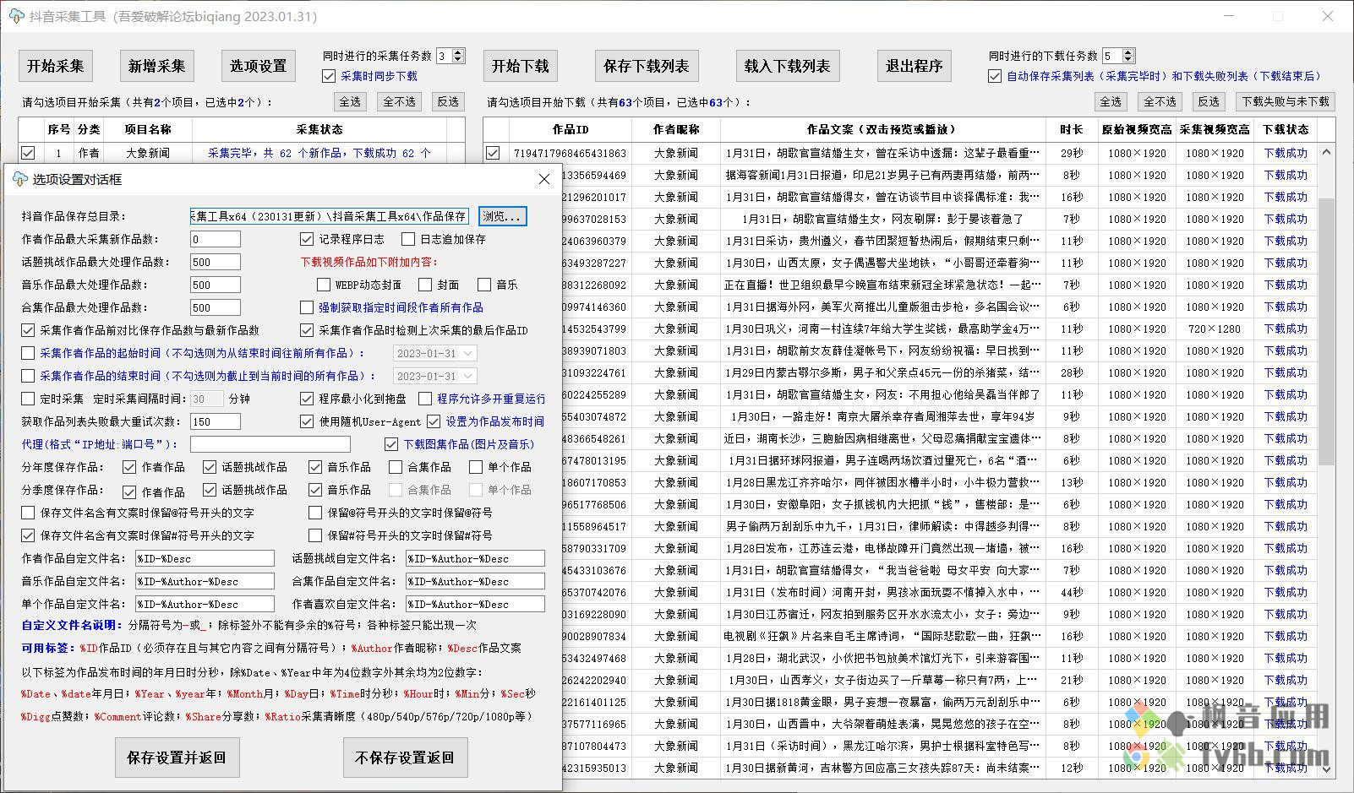Viewport: 1354px width, 793px height.
Task: Click the download list scrollbar down arrow
Action: coord(1327,769)
